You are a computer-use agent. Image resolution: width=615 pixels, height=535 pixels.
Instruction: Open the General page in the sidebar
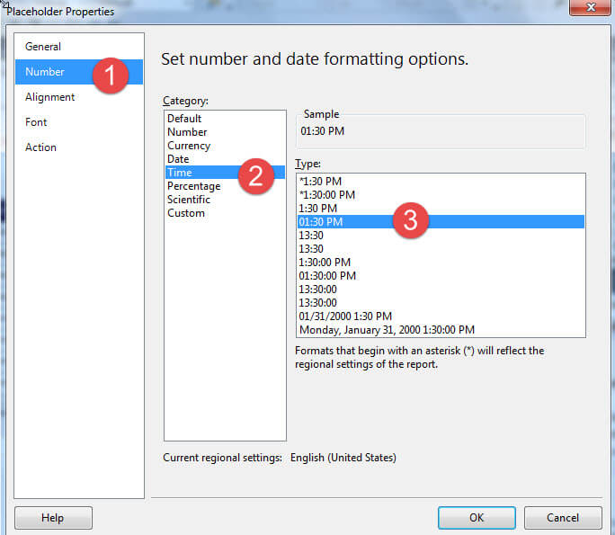(x=43, y=47)
